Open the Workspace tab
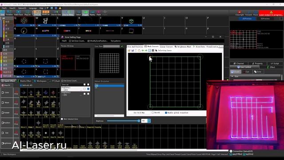The height and width of the screenshot is (160, 284). (x=40, y=81)
